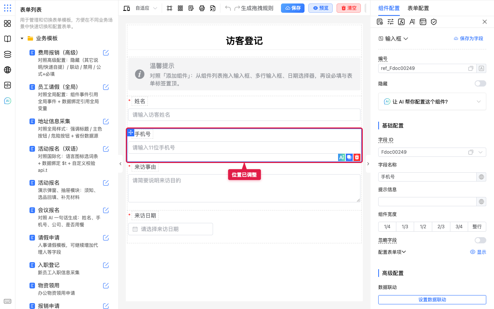Collapse the left form list panel

pos(120,164)
